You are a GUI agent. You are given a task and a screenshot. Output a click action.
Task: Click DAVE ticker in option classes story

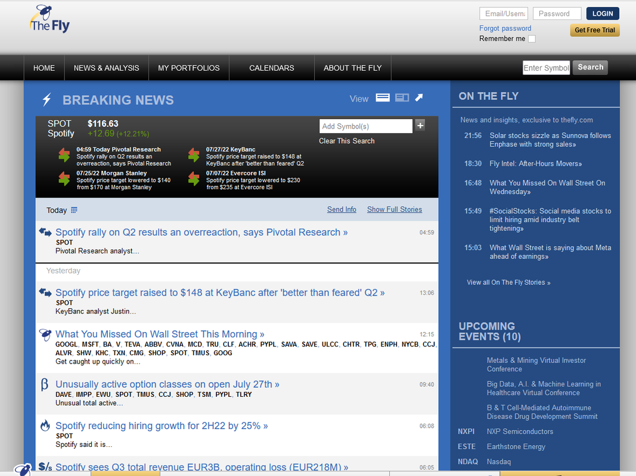coord(63,394)
